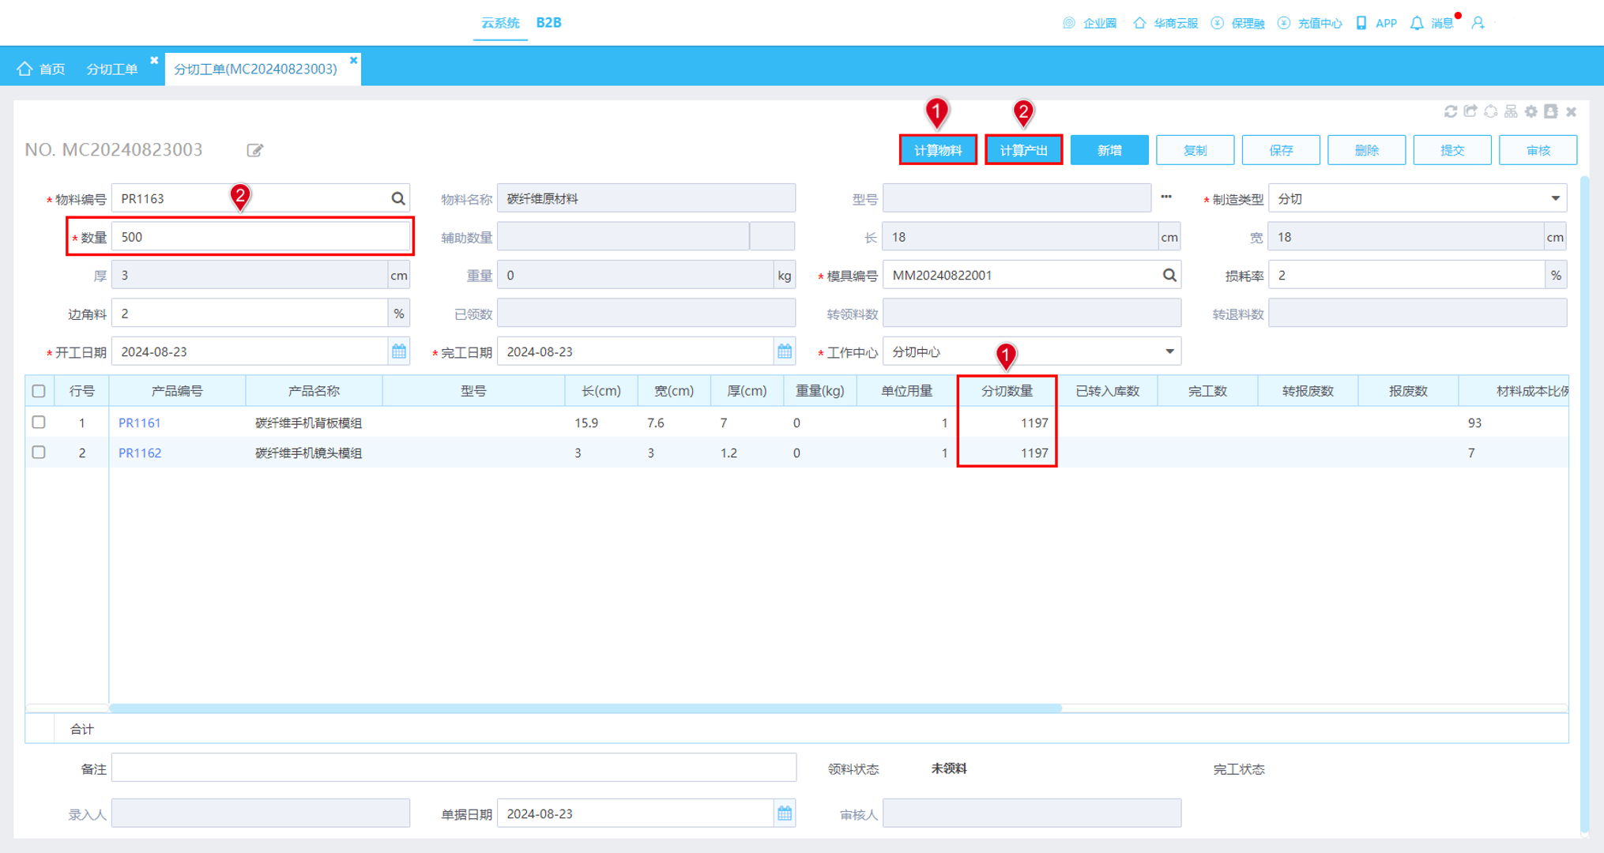This screenshot has width=1604, height=853.
Task: Open the settings gear icon
Action: (1531, 111)
